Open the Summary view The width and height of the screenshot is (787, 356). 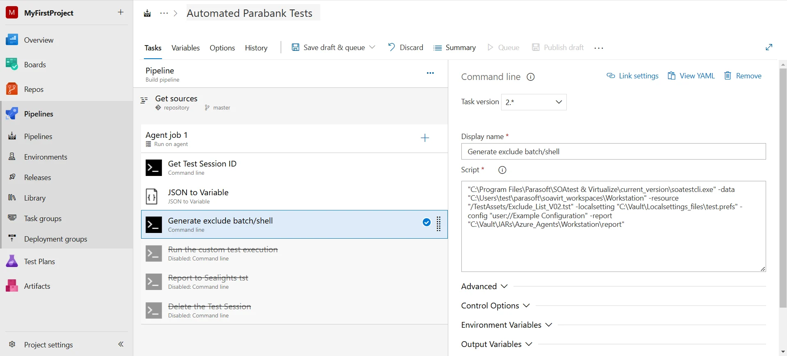click(455, 48)
